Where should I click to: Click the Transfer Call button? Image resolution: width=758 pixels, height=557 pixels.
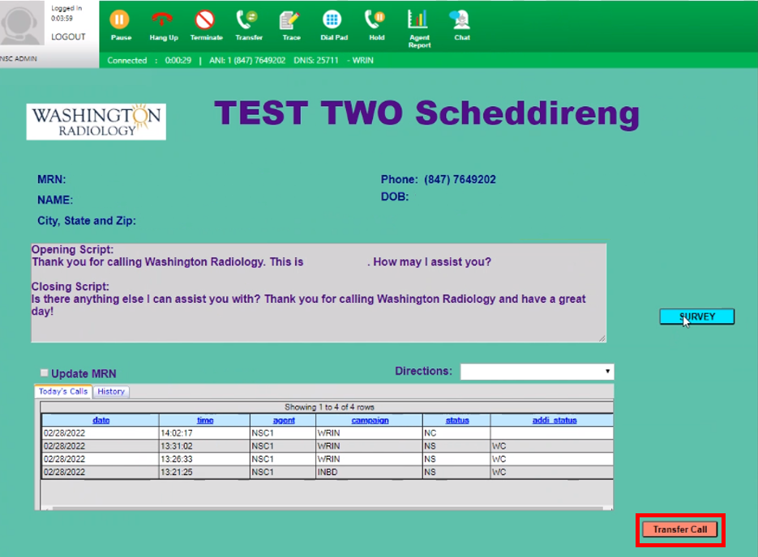pos(679,529)
